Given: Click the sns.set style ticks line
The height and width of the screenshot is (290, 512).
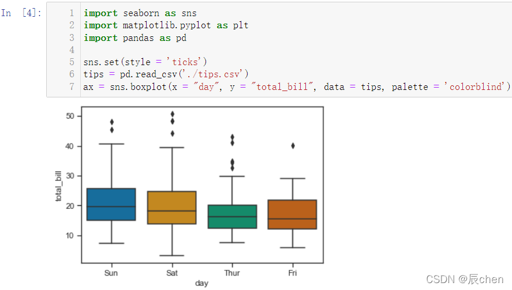Looking at the screenshot, I should click(145, 62).
